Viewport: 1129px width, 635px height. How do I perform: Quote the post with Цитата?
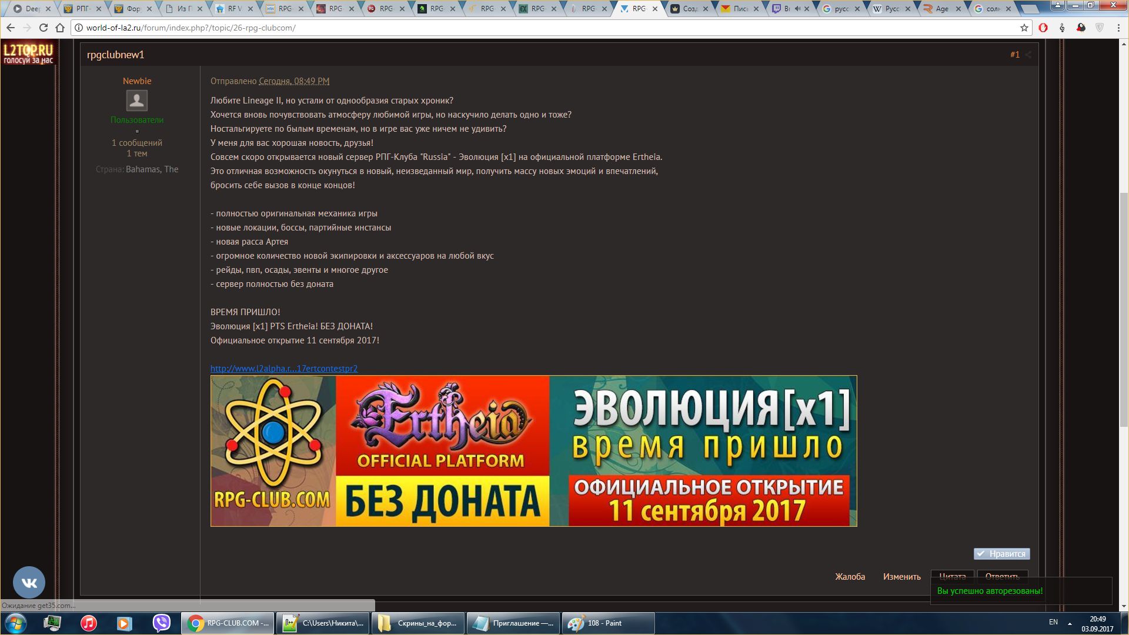[x=952, y=576]
